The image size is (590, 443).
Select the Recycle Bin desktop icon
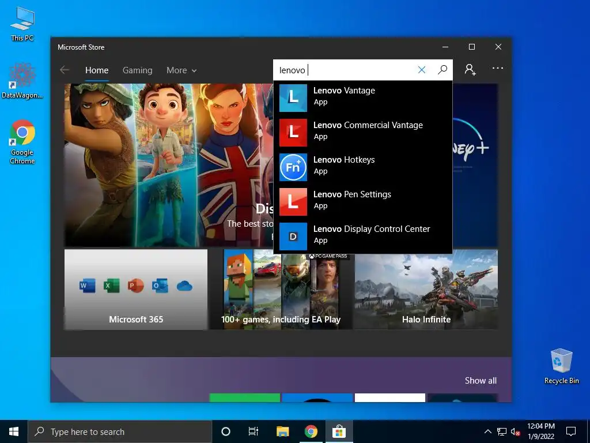(561, 366)
